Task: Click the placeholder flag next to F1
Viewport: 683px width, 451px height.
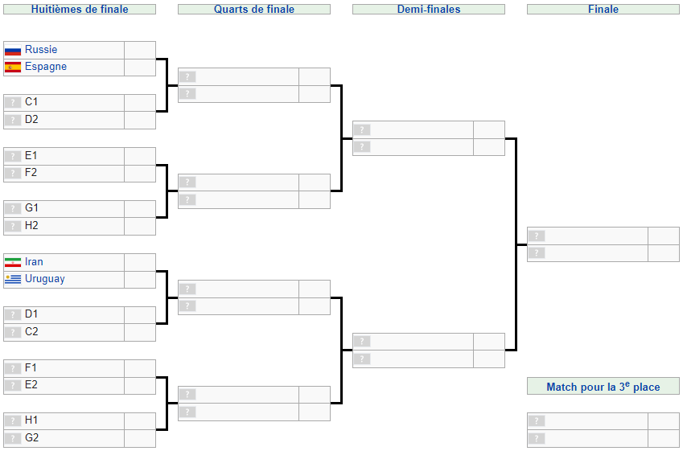Action: click(13, 368)
